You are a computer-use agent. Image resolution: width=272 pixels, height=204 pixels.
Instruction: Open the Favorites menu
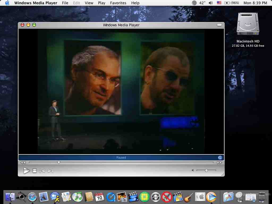coord(118,3)
